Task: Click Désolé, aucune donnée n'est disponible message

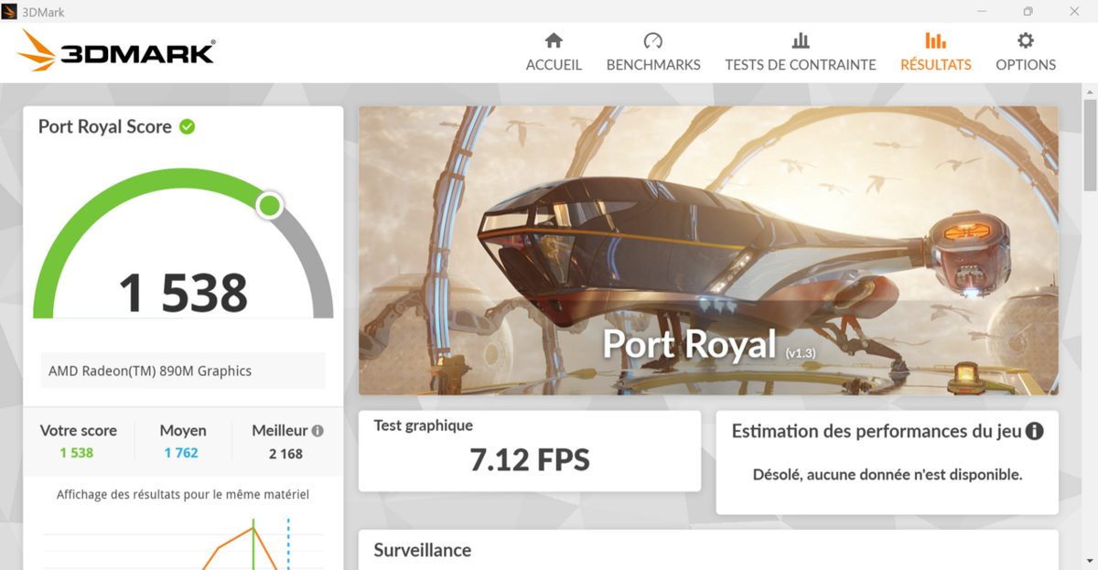Action: point(888,475)
